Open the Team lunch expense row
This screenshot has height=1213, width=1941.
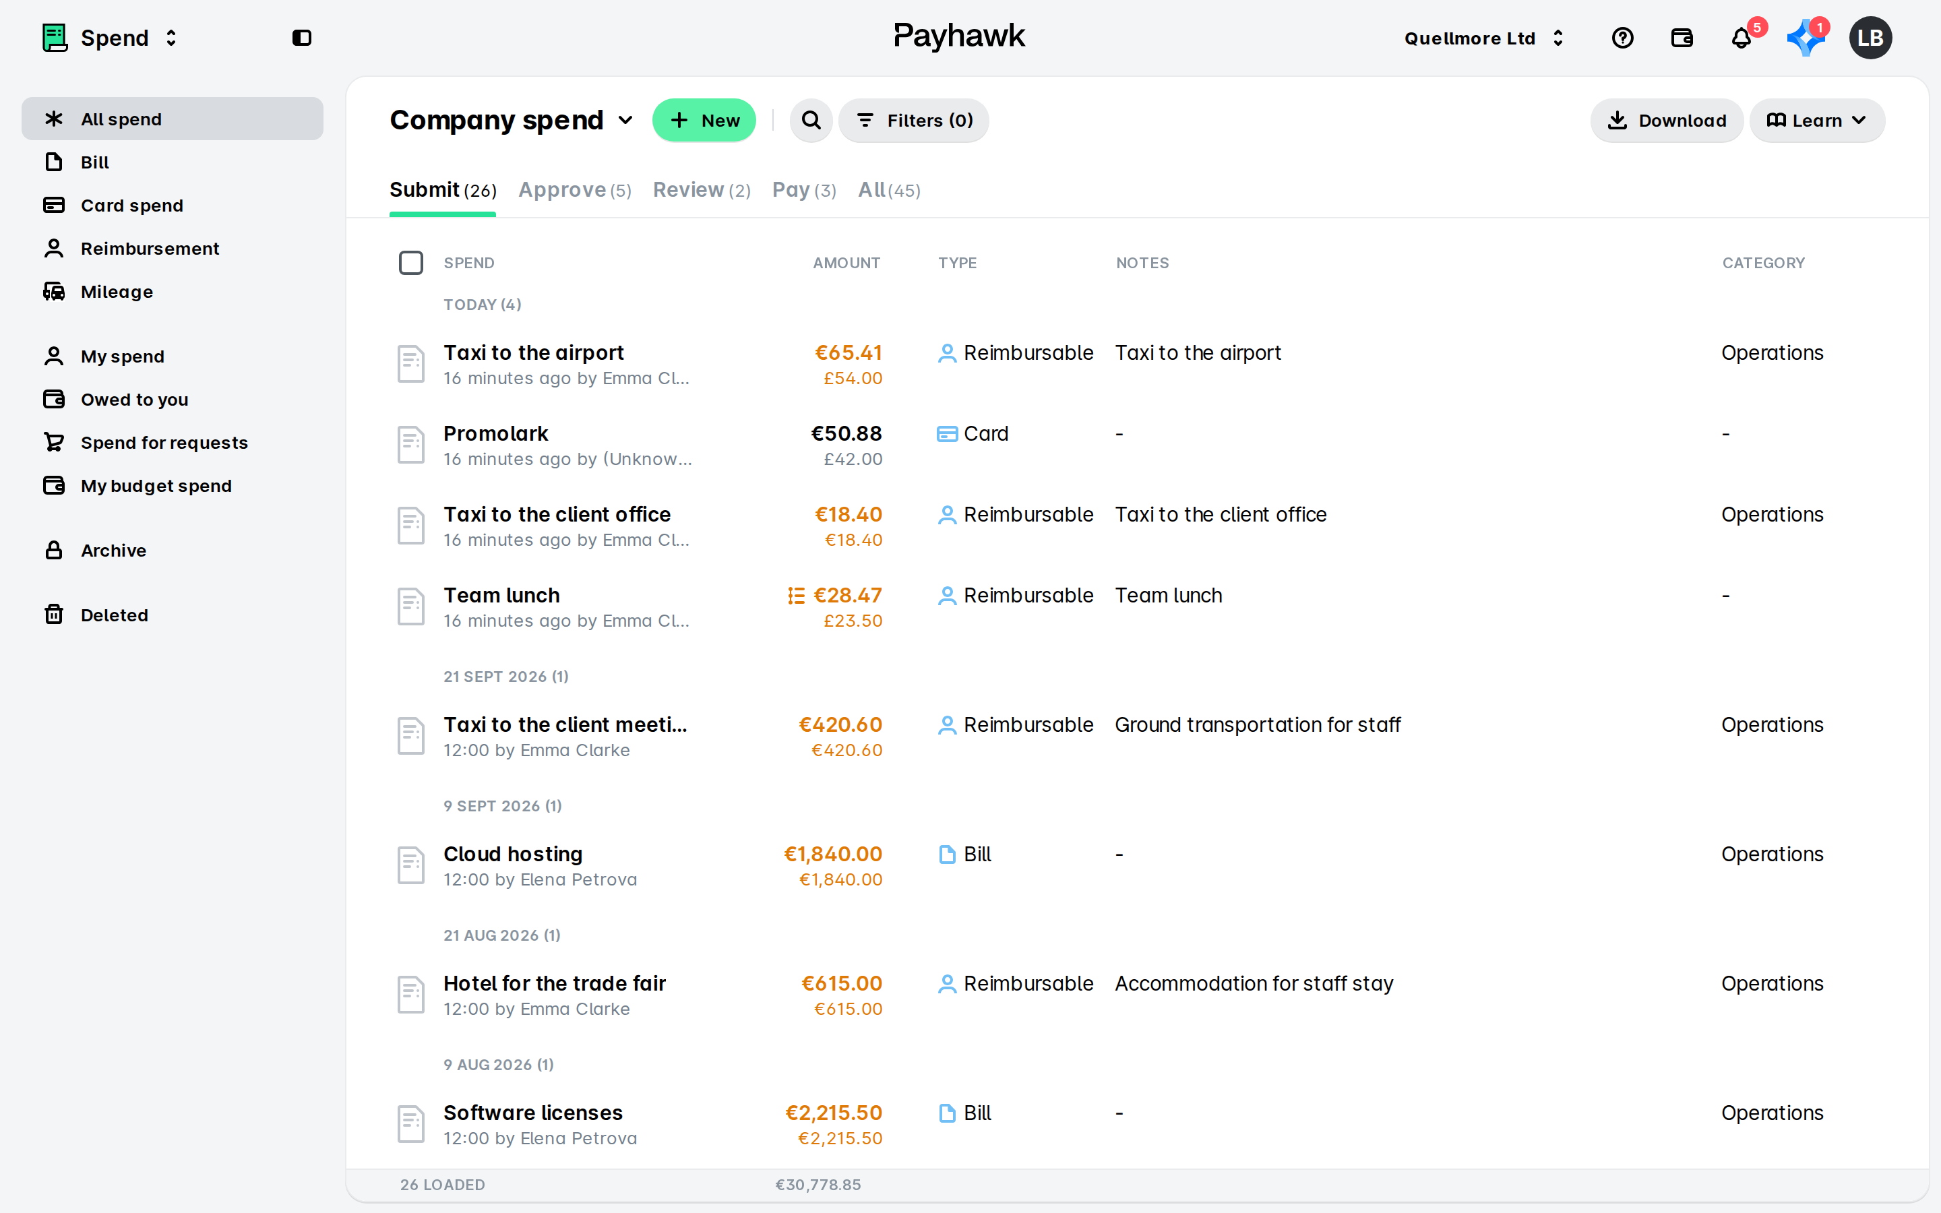[x=1138, y=606]
